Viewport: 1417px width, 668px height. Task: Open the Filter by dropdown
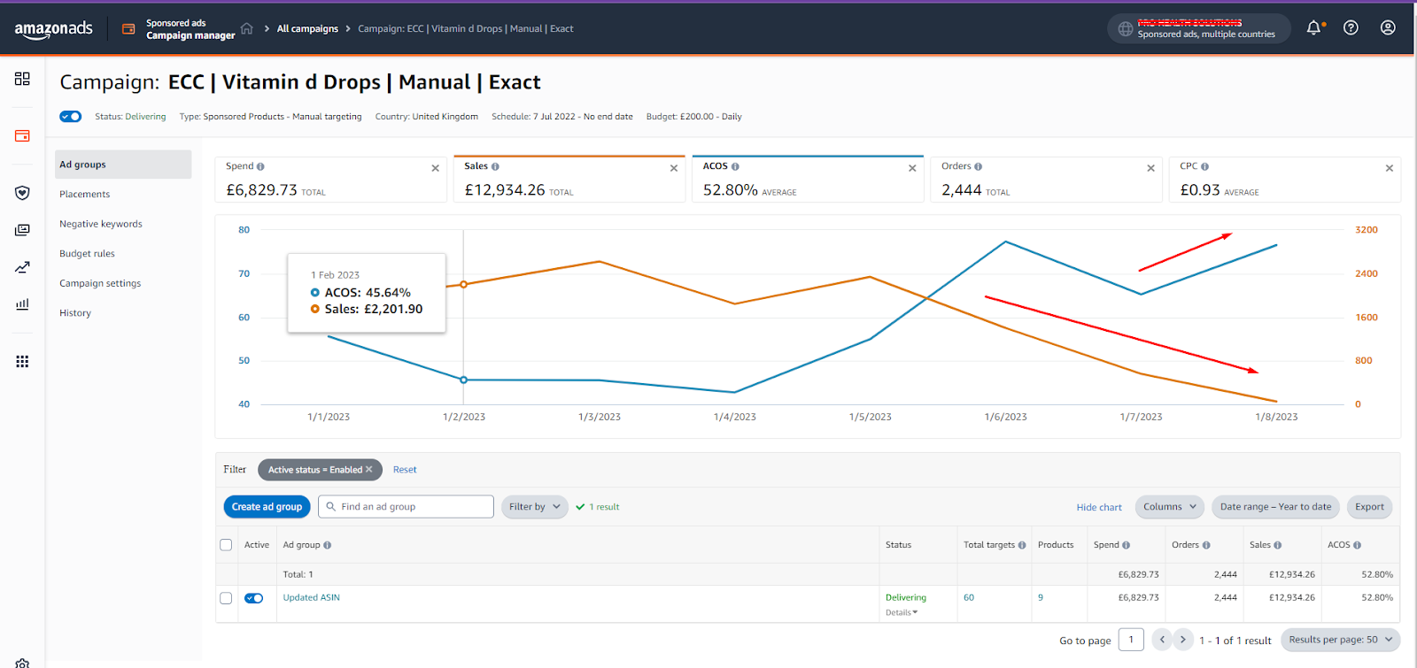click(x=535, y=507)
